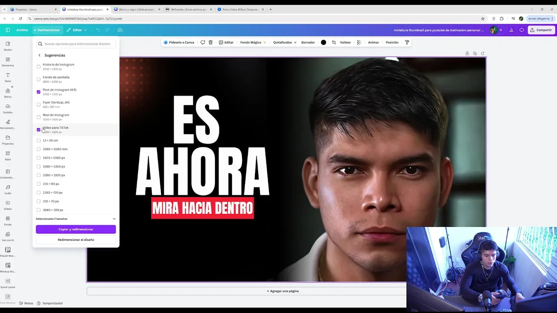Select the crop tool icon
This screenshot has height=313, width=557.
coord(334,42)
